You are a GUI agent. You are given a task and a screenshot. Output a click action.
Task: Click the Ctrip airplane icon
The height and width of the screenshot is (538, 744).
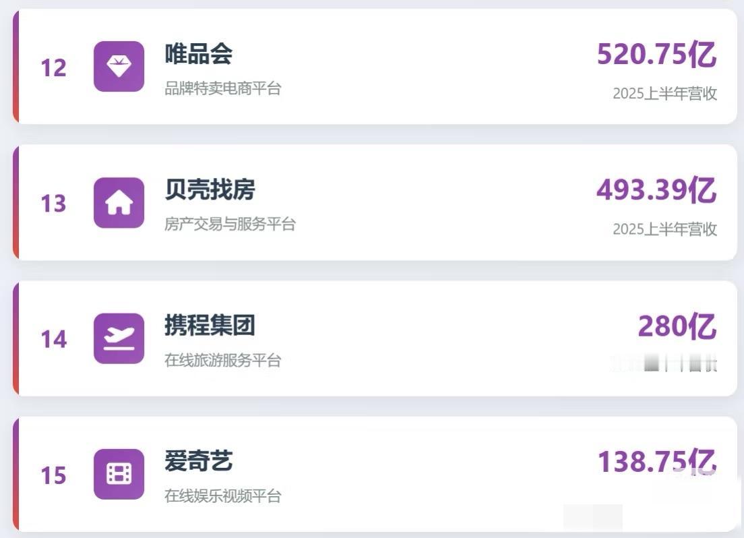119,338
